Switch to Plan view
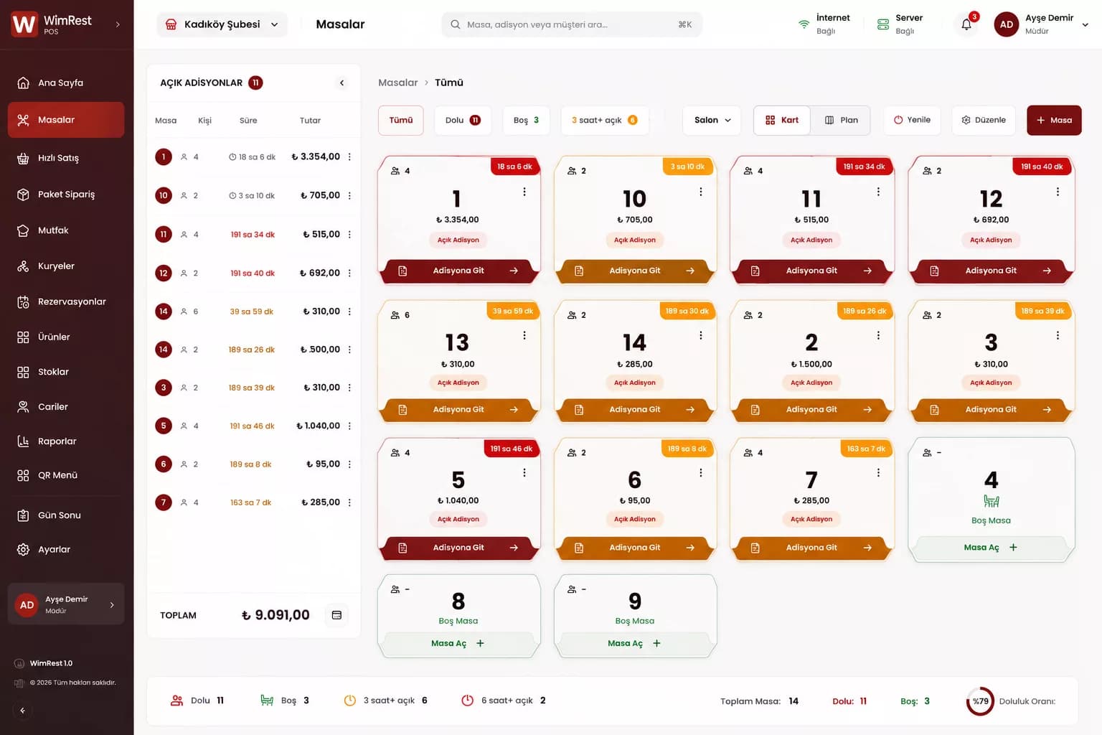The height and width of the screenshot is (735, 1102). point(841,121)
